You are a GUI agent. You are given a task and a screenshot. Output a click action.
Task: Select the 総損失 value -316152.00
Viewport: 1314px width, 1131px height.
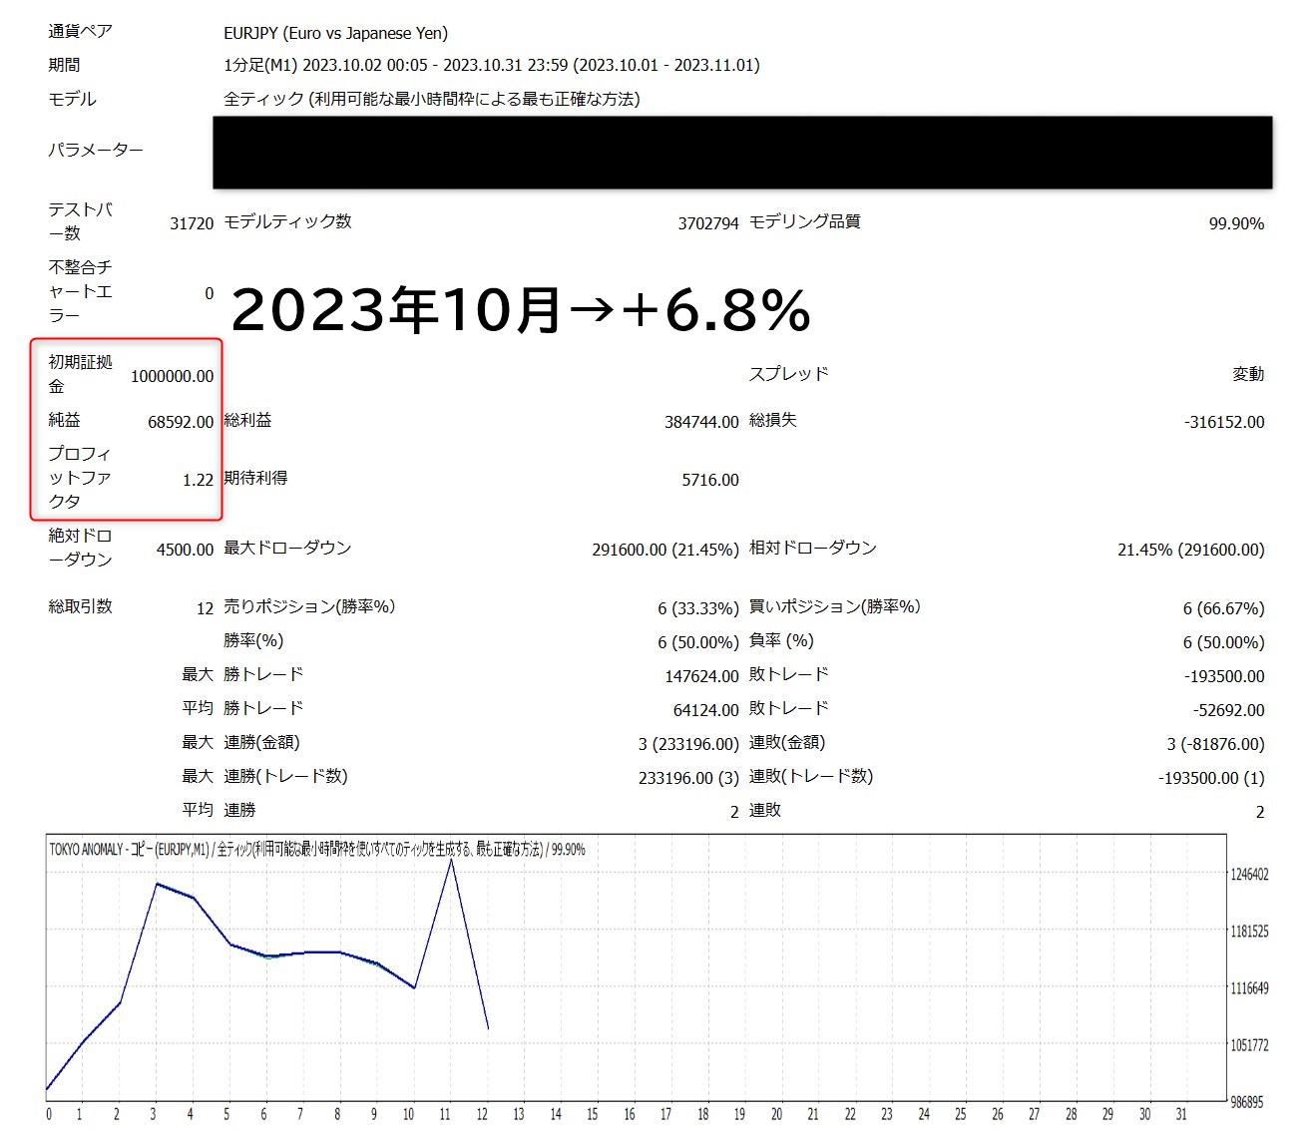(1224, 422)
